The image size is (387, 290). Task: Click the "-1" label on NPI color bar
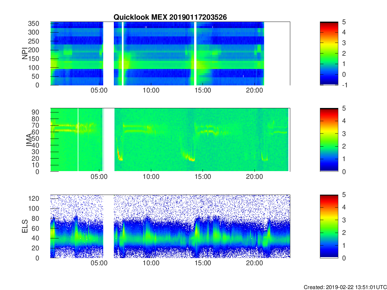click(345, 85)
